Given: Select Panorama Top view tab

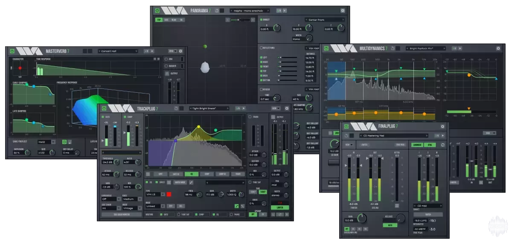Looking at the screenshot, I should coord(159,20).
